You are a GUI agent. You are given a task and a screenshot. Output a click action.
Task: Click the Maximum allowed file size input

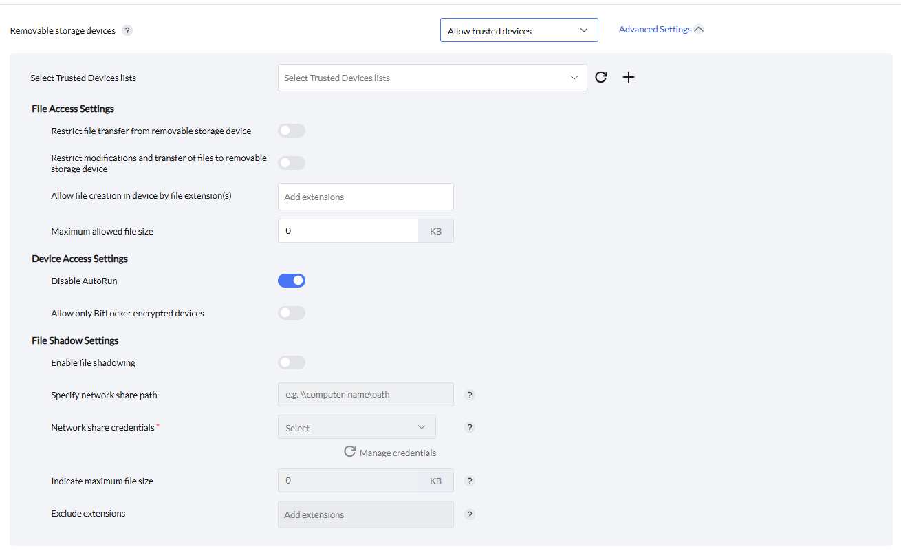tap(348, 231)
